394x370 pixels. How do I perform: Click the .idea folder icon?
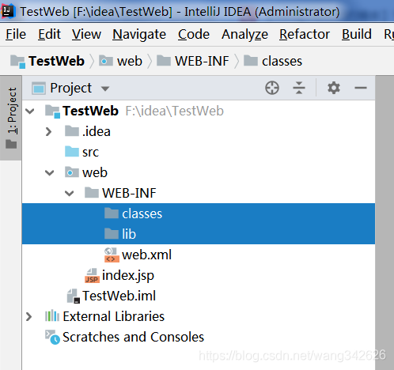pyautogui.click(x=72, y=131)
